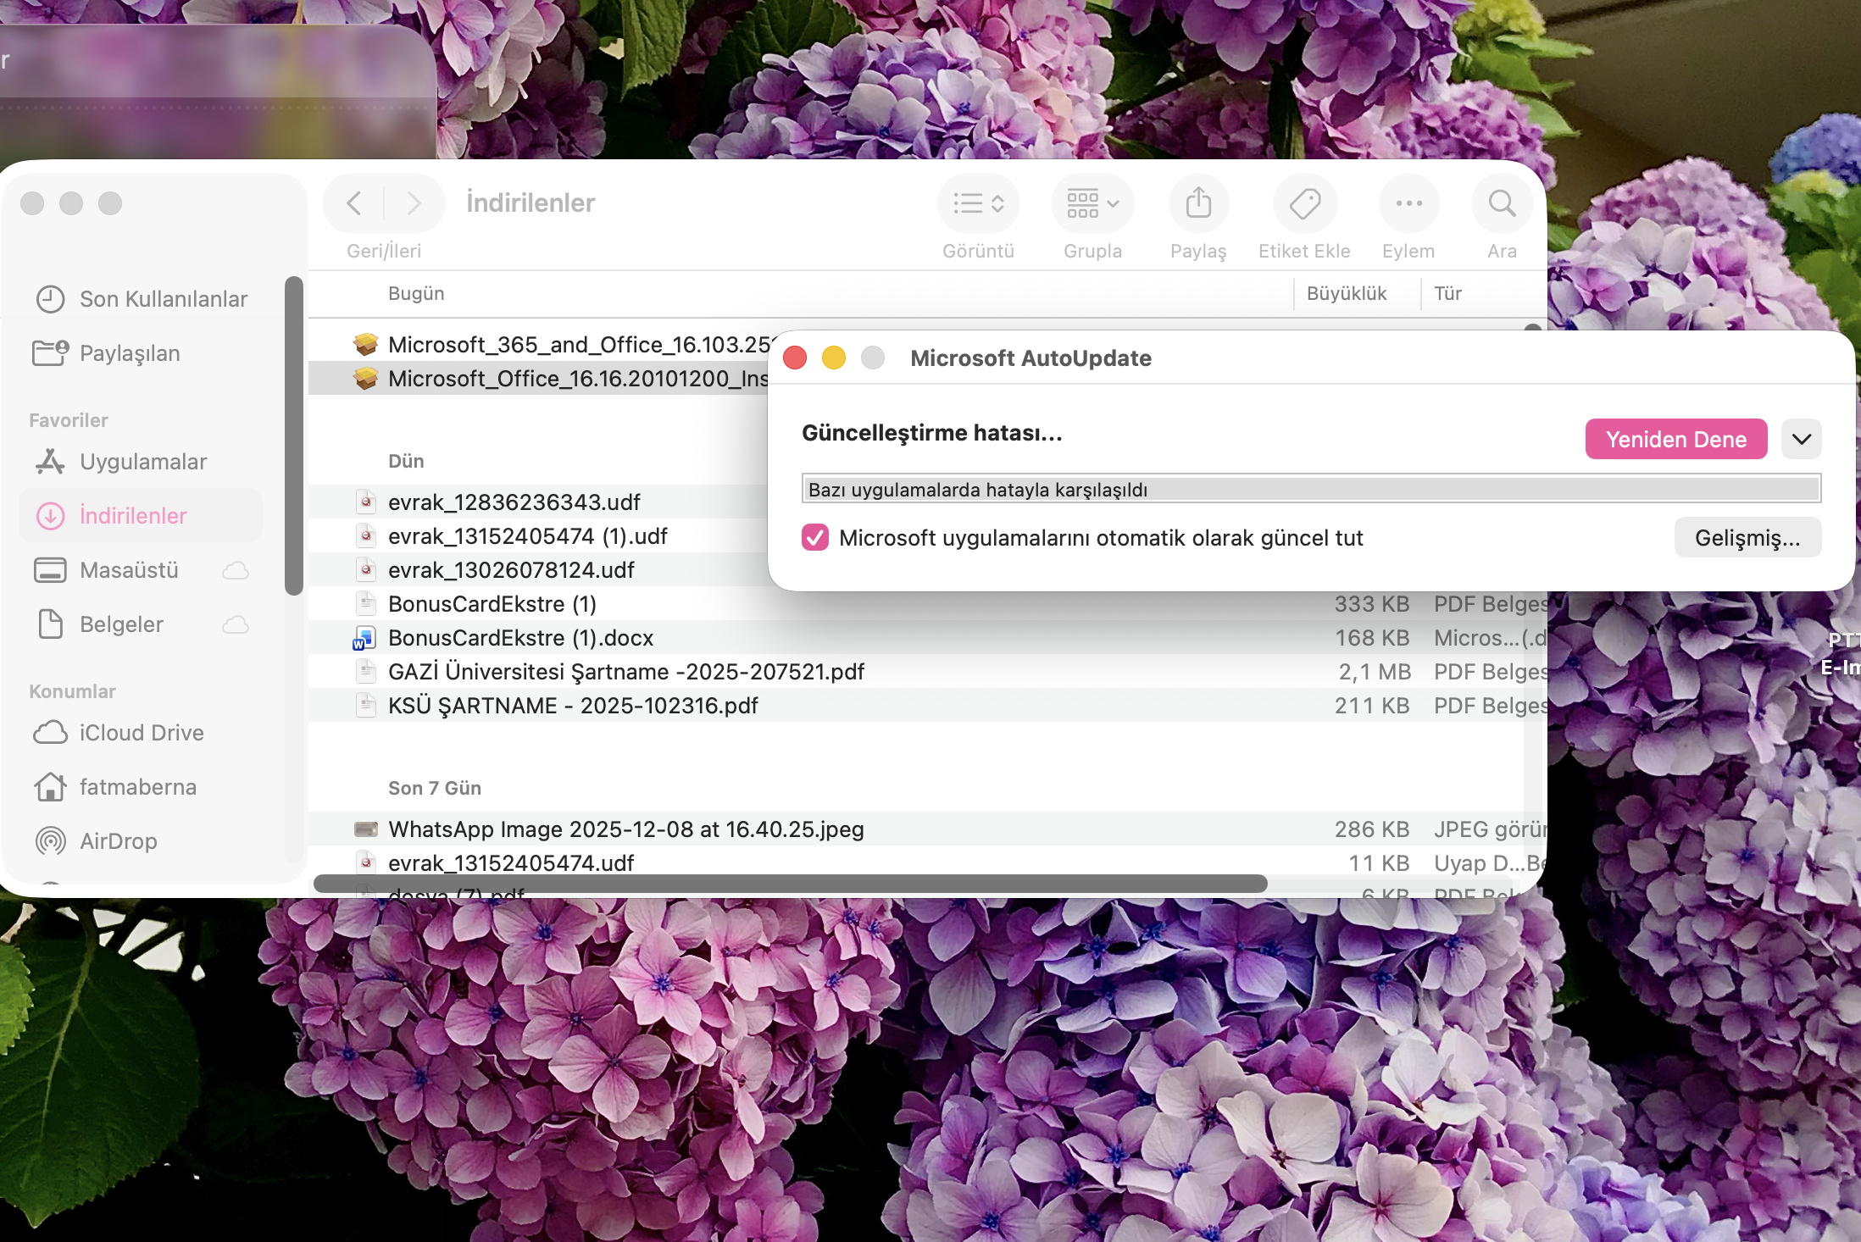Click Yeniden Dene to retry the update
The height and width of the screenshot is (1242, 1861).
coord(1675,439)
